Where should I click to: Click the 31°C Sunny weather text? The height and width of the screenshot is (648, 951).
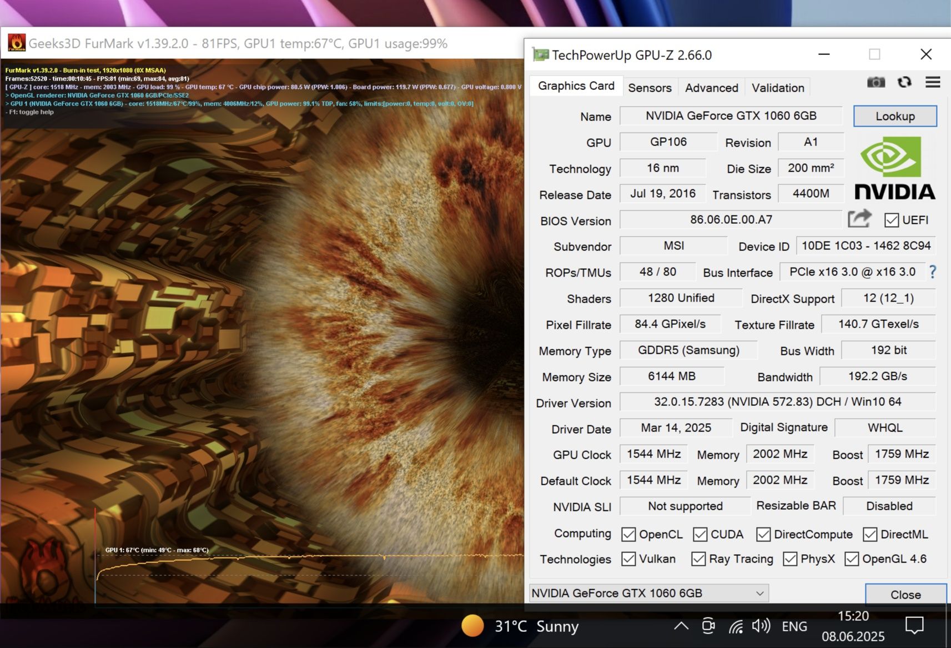click(536, 626)
